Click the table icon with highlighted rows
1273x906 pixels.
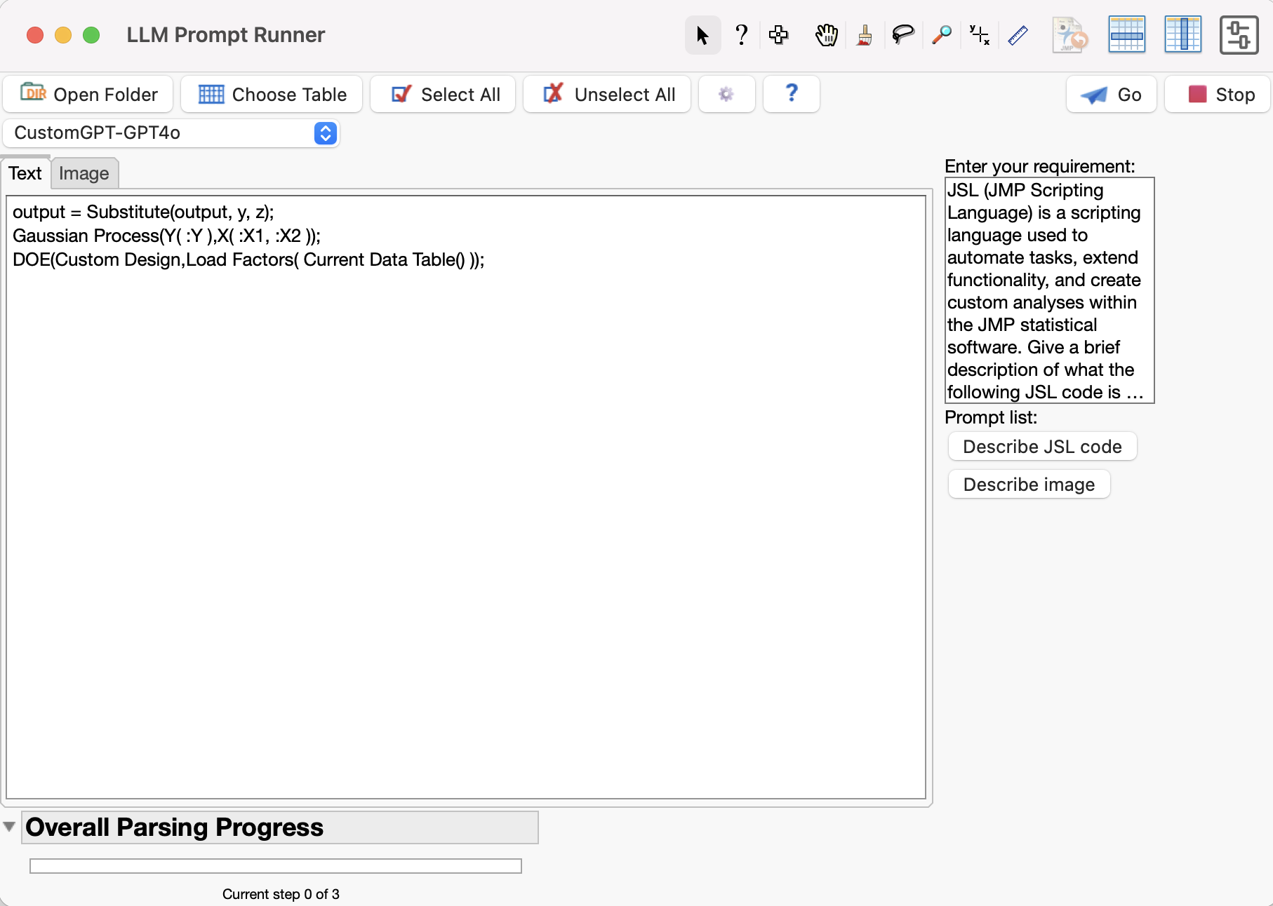tap(1127, 35)
